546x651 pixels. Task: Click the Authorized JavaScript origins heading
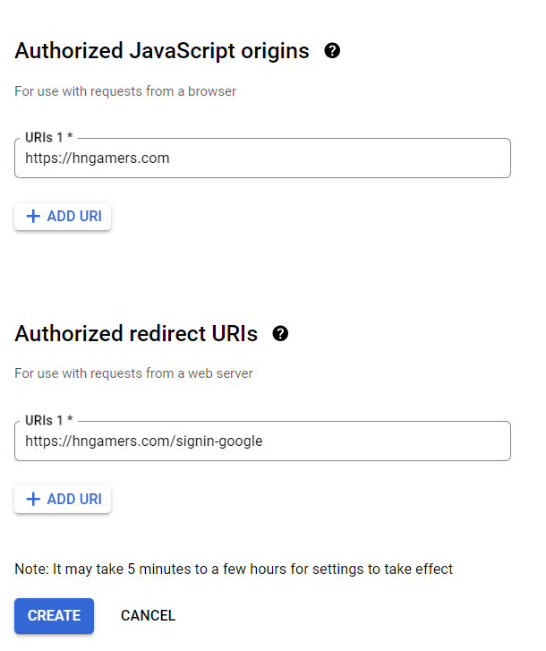point(162,52)
